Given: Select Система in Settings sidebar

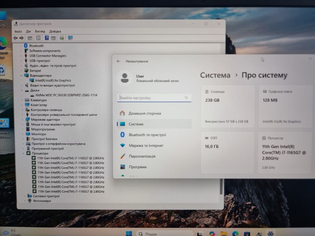Looking at the screenshot, I should 154,124.
